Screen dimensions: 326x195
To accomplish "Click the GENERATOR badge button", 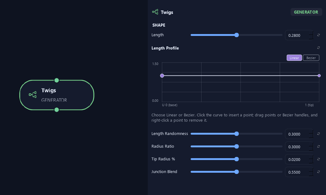I will [x=306, y=12].
